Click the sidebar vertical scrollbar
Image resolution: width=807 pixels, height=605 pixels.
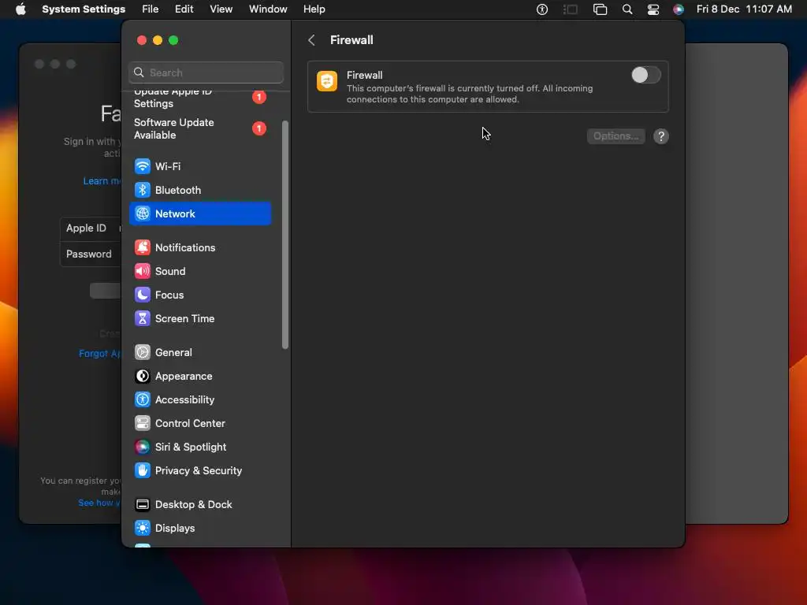(x=285, y=235)
